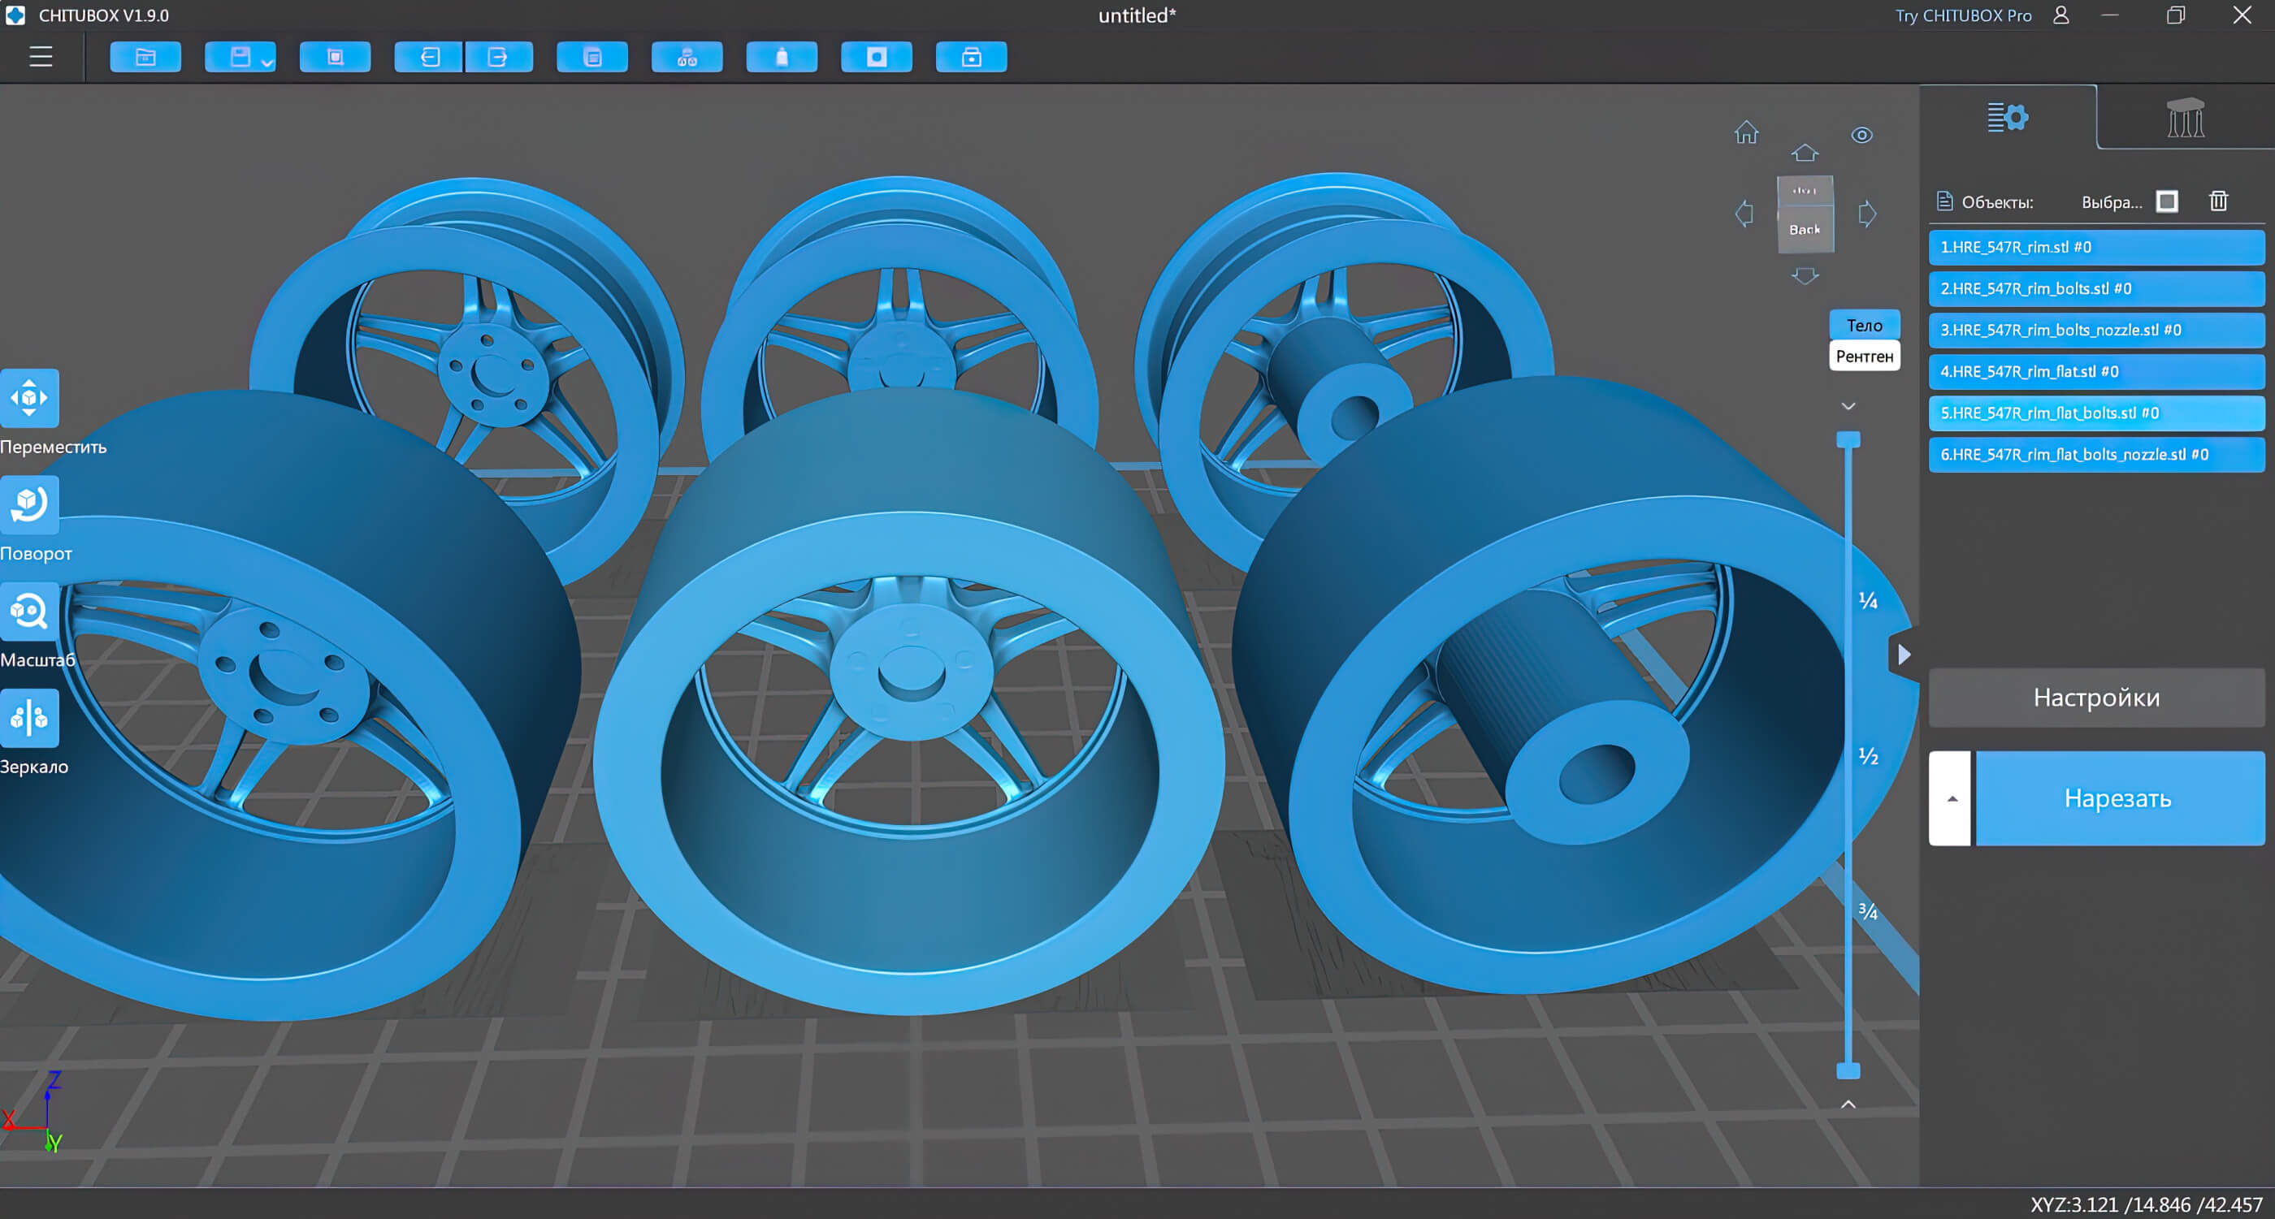2275x1219 pixels.
Task: Select the Зеркало (Mirror) tool icon
Action: [x=29, y=718]
